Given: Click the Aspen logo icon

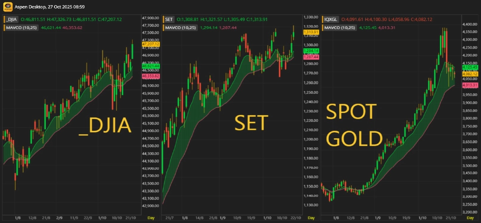Looking at the screenshot, I should pos(8,7).
